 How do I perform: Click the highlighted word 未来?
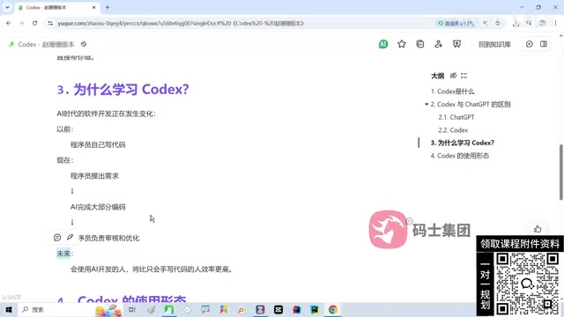[x=63, y=254]
